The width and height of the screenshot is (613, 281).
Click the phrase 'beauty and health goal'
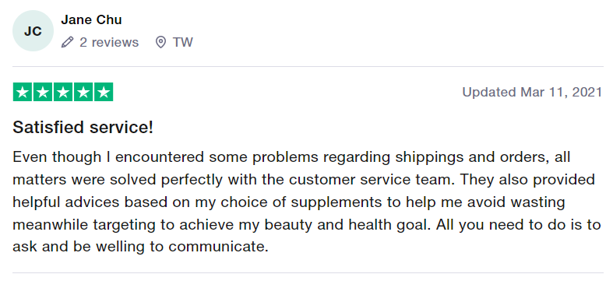344,225
